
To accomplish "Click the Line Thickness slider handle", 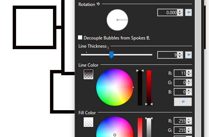I will [112, 55].
